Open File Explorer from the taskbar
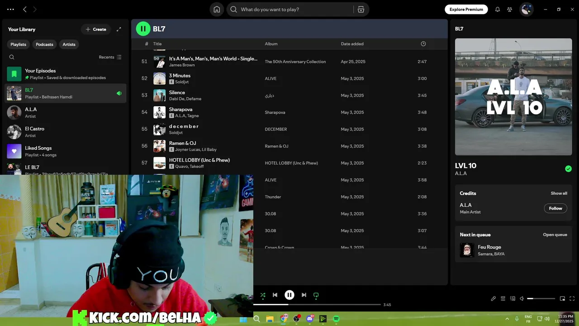The width and height of the screenshot is (579, 326). 270,319
